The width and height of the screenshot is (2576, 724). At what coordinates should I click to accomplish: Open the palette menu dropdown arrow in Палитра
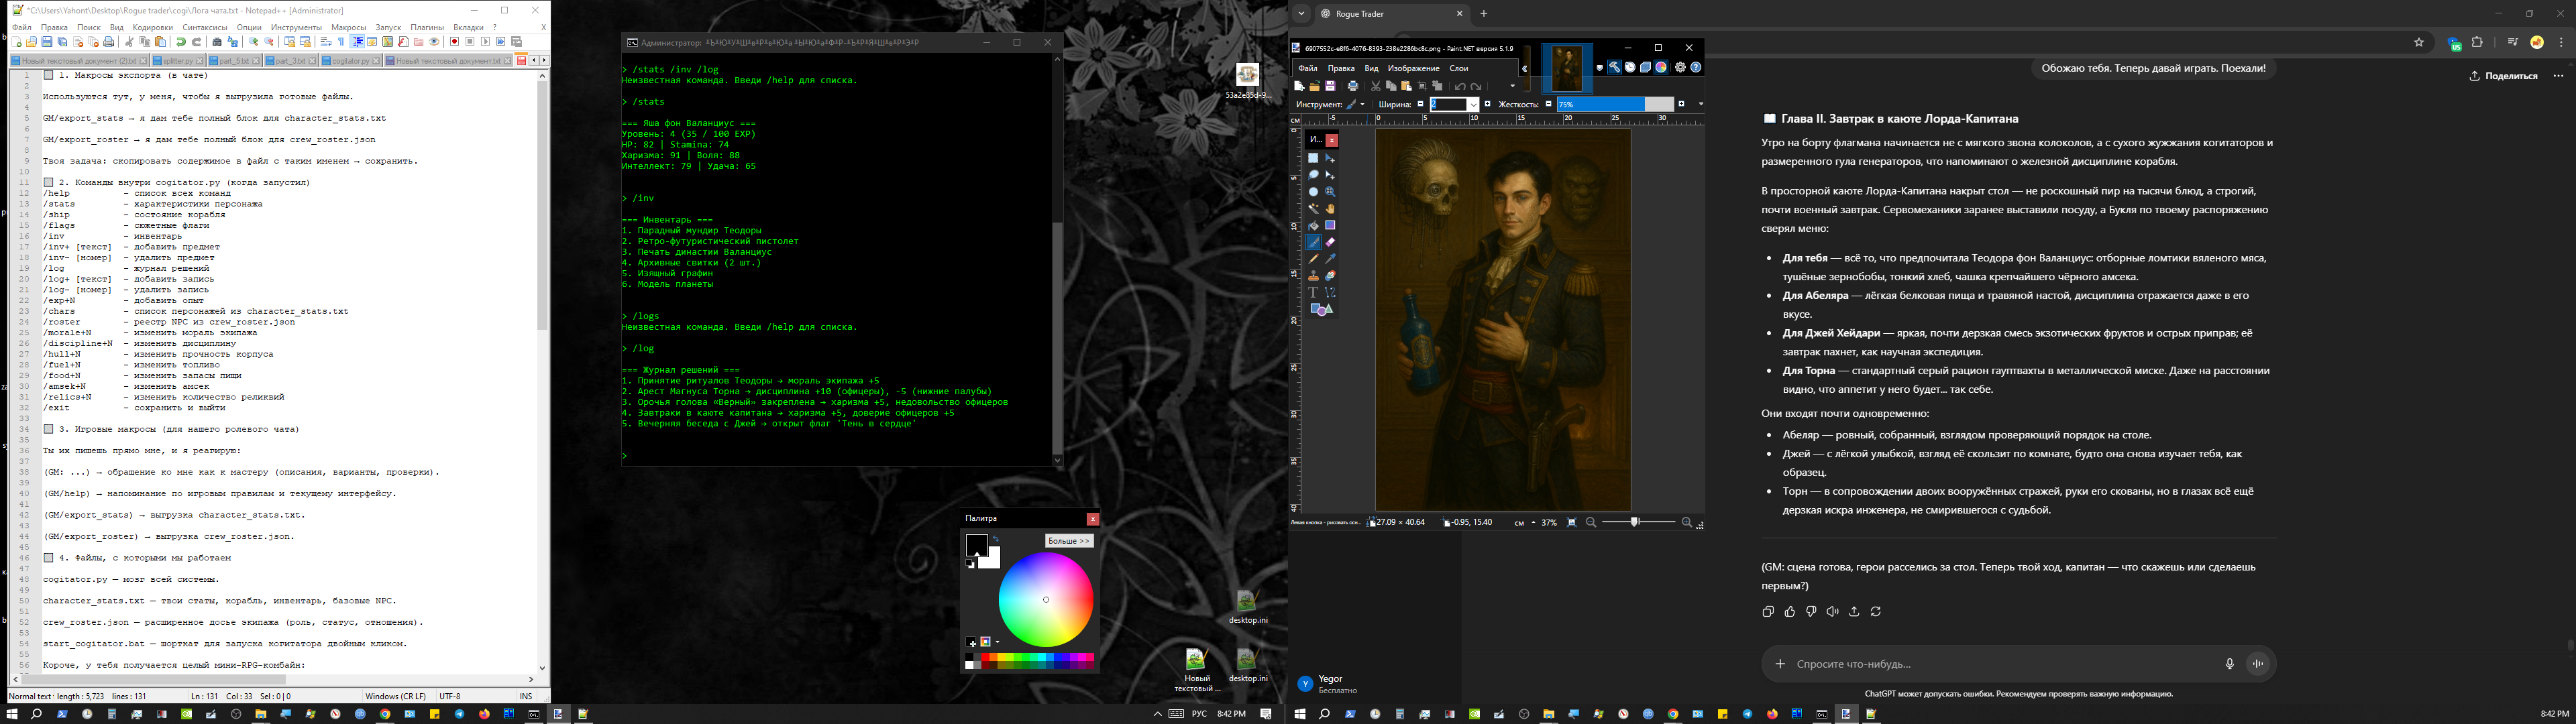(x=997, y=642)
